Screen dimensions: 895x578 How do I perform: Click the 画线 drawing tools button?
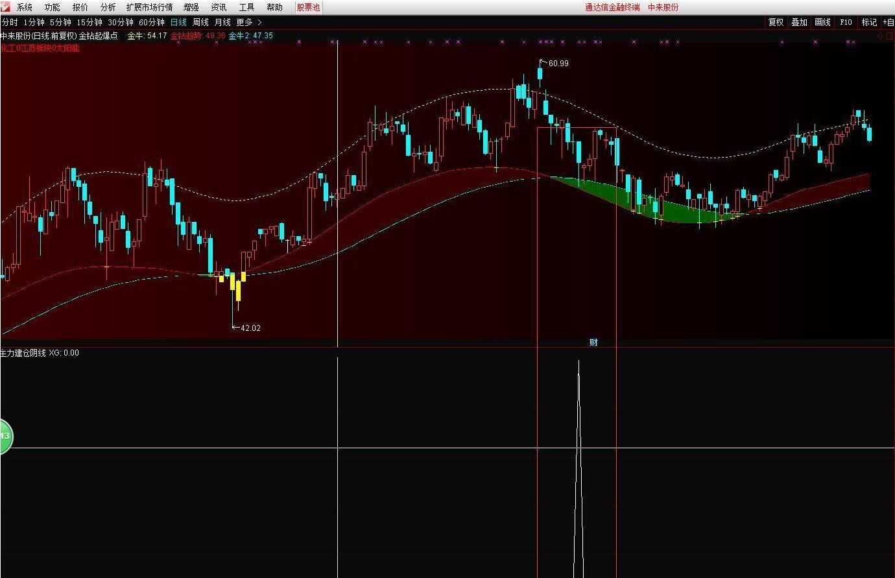823,22
